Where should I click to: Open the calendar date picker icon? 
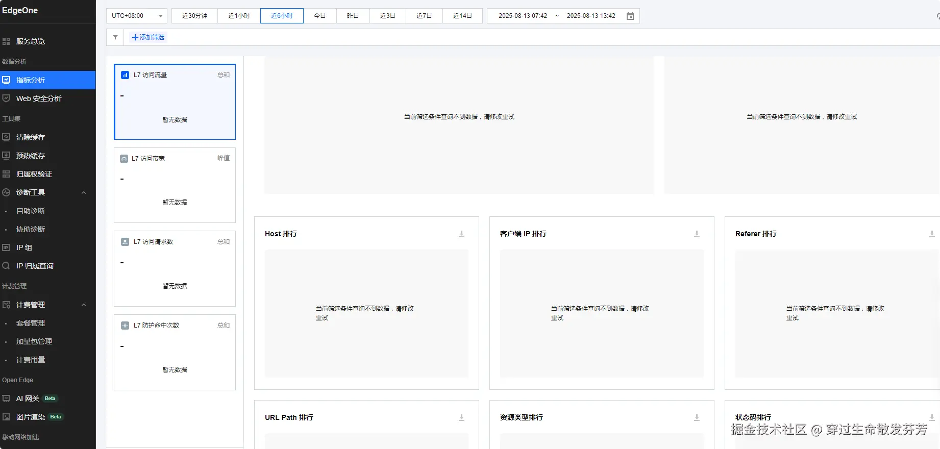pyautogui.click(x=630, y=16)
